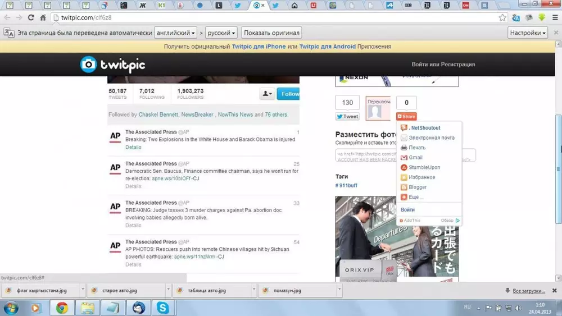Click the Windows Start button
This screenshot has height=316, width=562.
(10, 308)
